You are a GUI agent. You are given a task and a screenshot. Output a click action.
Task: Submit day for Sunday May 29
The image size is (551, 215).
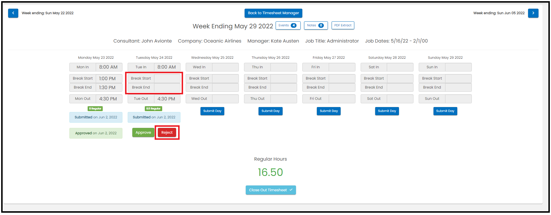[445, 111]
